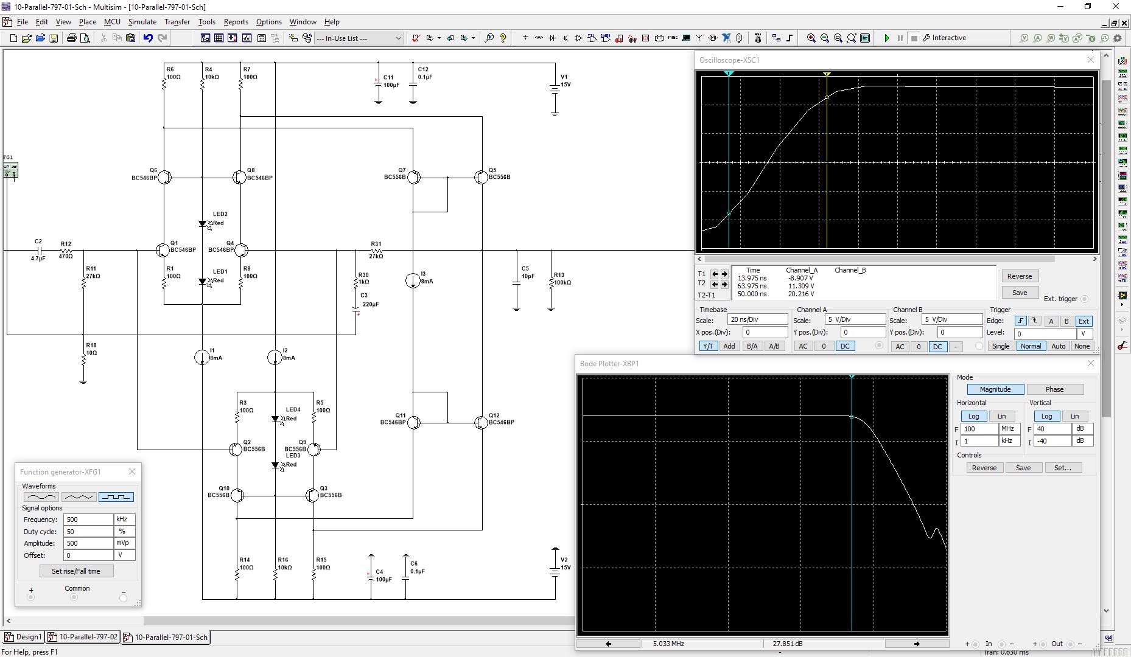Open Bode Plotter Set... dialog
The image size is (1131, 657).
click(x=1063, y=468)
